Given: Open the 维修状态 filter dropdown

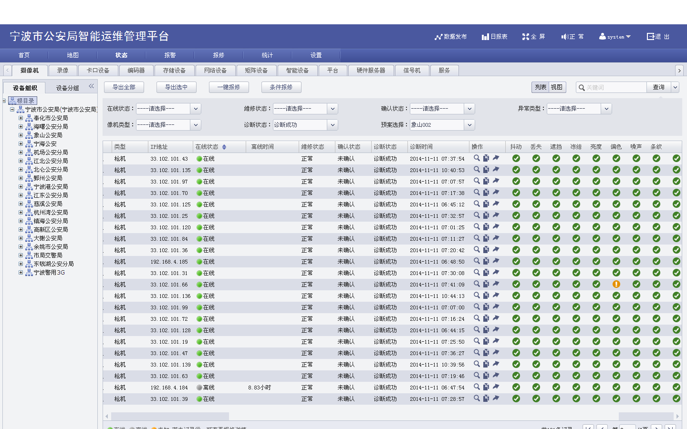Looking at the screenshot, I should (333, 109).
